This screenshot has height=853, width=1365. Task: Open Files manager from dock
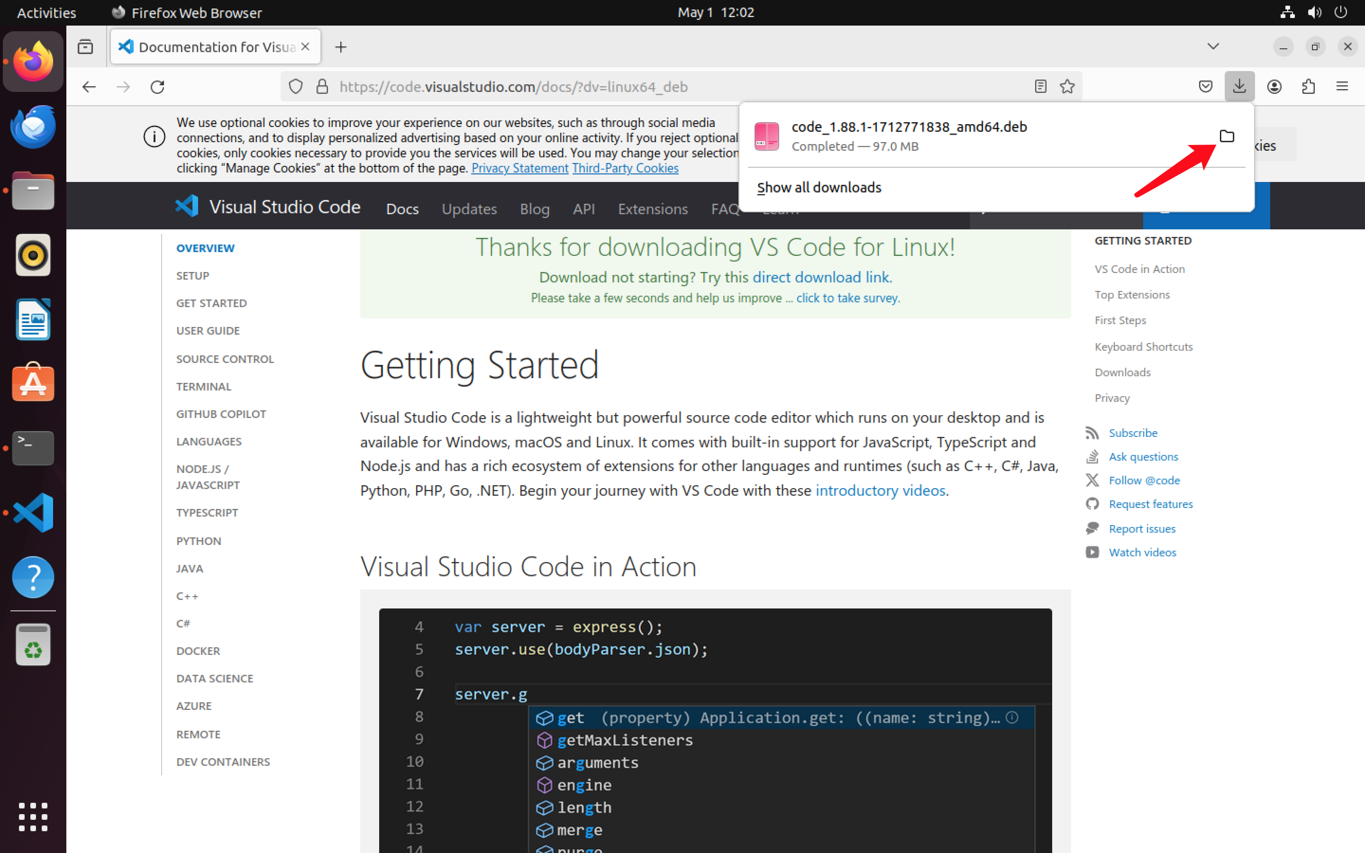tap(33, 191)
